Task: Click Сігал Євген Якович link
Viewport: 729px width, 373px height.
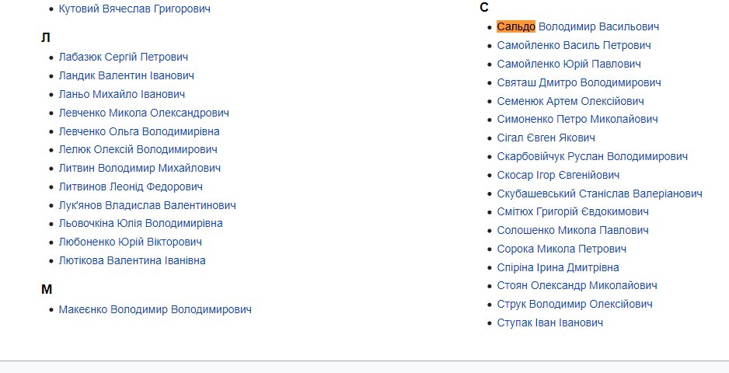Action: [546, 138]
